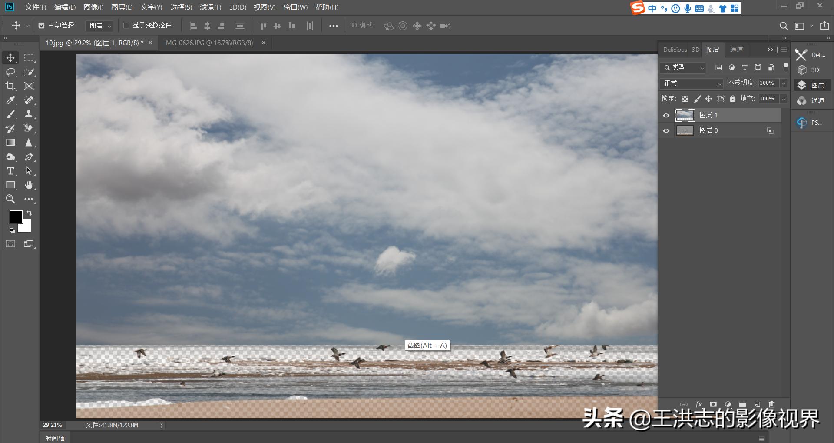The width and height of the screenshot is (834, 443).
Task: Select the Eyedropper tool
Action: (x=10, y=100)
